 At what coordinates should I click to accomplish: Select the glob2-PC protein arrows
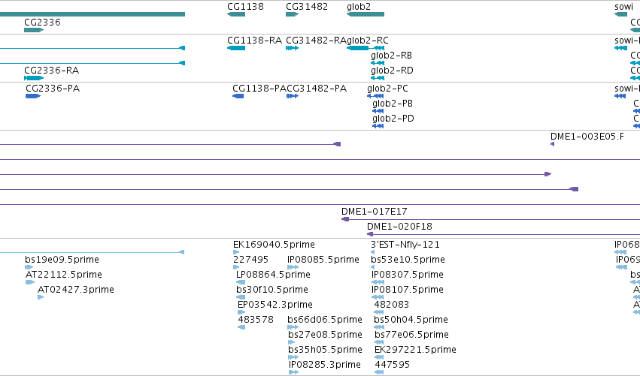click(x=375, y=96)
